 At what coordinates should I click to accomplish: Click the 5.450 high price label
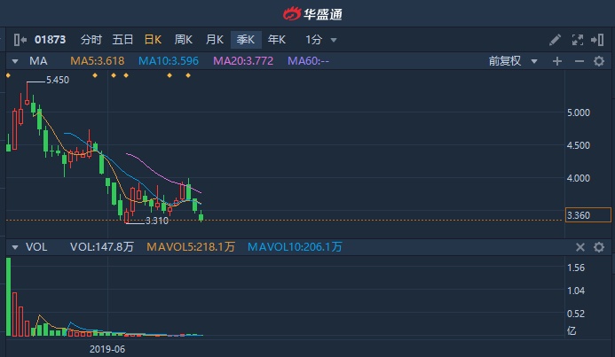pos(58,80)
